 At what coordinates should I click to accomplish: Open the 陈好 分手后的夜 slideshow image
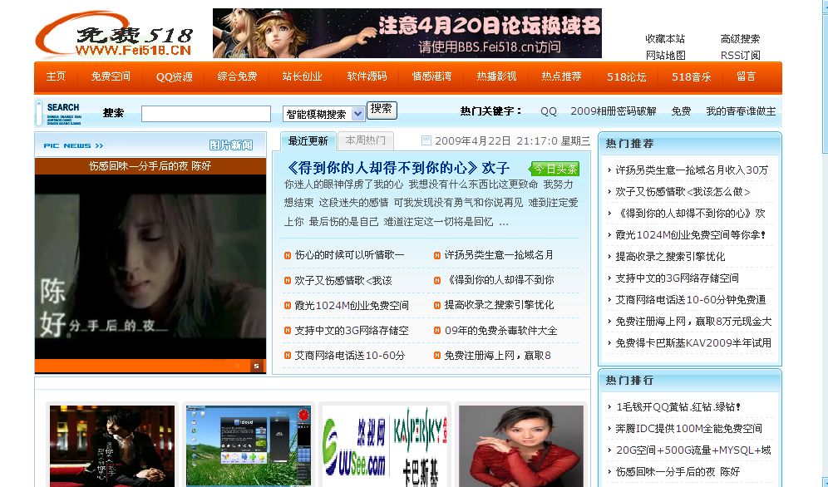150,267
